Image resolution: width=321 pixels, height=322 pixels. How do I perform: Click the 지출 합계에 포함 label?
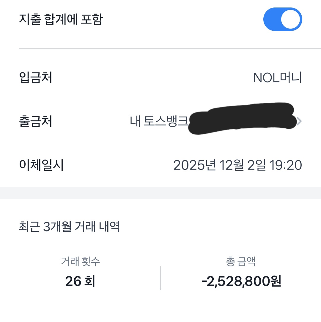tap(61, 20)
